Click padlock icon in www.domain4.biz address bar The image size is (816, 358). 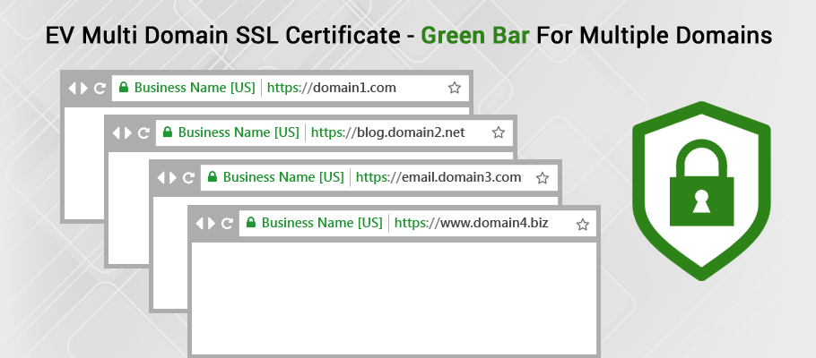pyautogui.click(x=251, y=222)
